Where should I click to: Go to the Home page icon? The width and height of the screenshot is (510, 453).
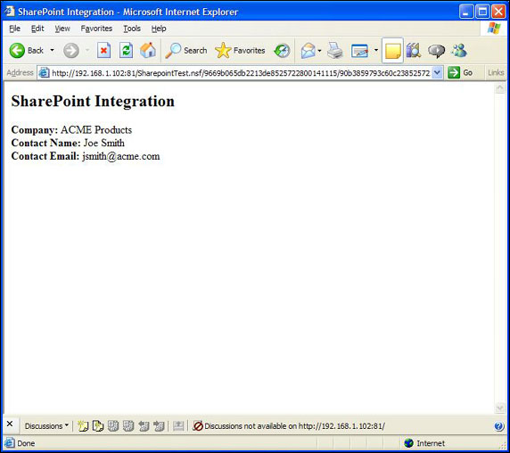[x=148, y=51]
